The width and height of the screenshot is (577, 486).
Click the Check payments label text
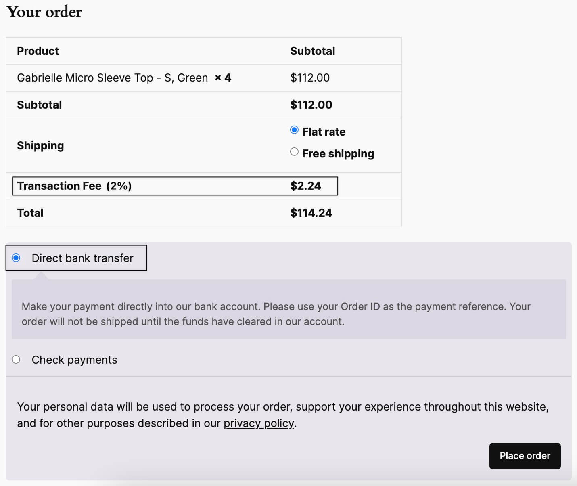pyautogui.click(x=74, y=359)
